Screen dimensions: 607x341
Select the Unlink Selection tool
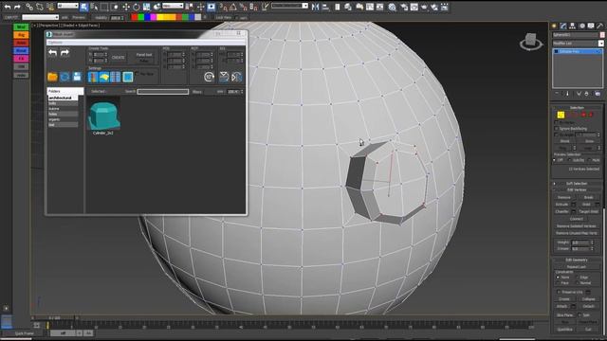pos(40,7)
